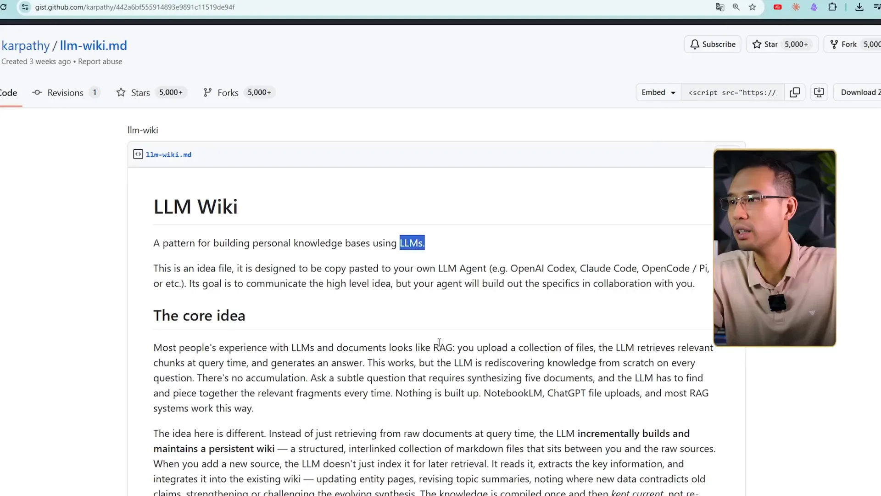881x496 pixels.
Task: Subscribe to this gist
Action: coord(713,44)
